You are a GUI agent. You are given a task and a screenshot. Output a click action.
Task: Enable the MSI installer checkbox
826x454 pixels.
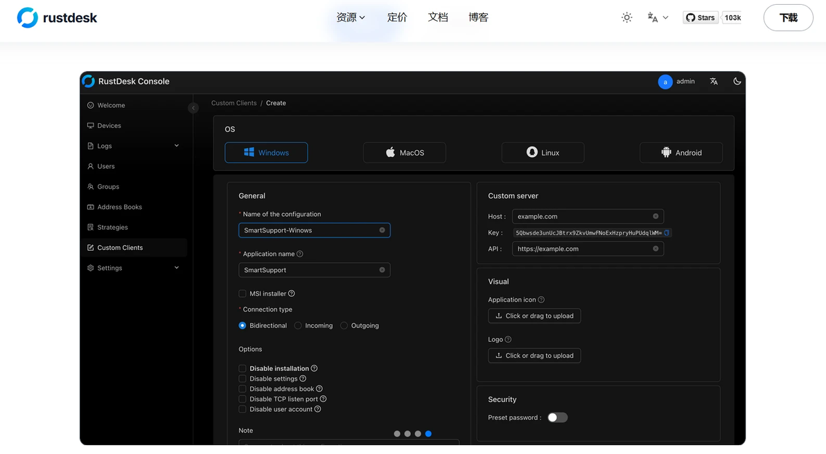(243, 293)
